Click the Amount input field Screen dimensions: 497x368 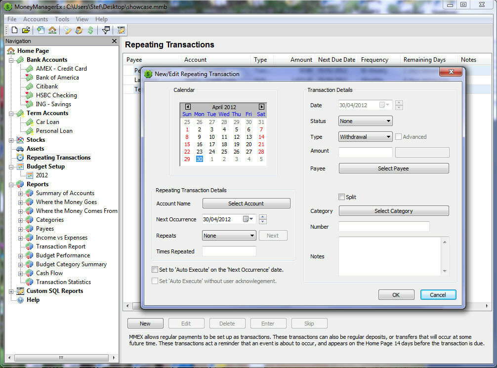pos(366,152)
